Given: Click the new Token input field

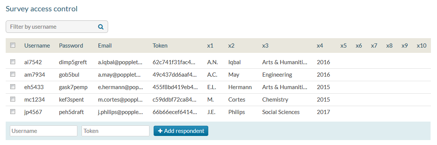Looking at the screenshot, I should (x=115, y=131).
